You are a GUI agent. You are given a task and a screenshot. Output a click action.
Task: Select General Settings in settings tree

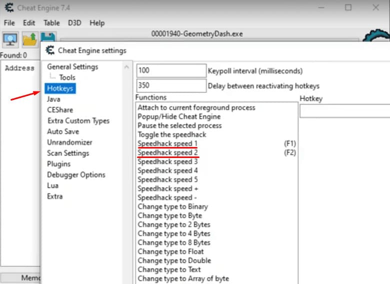coord(72,66)
